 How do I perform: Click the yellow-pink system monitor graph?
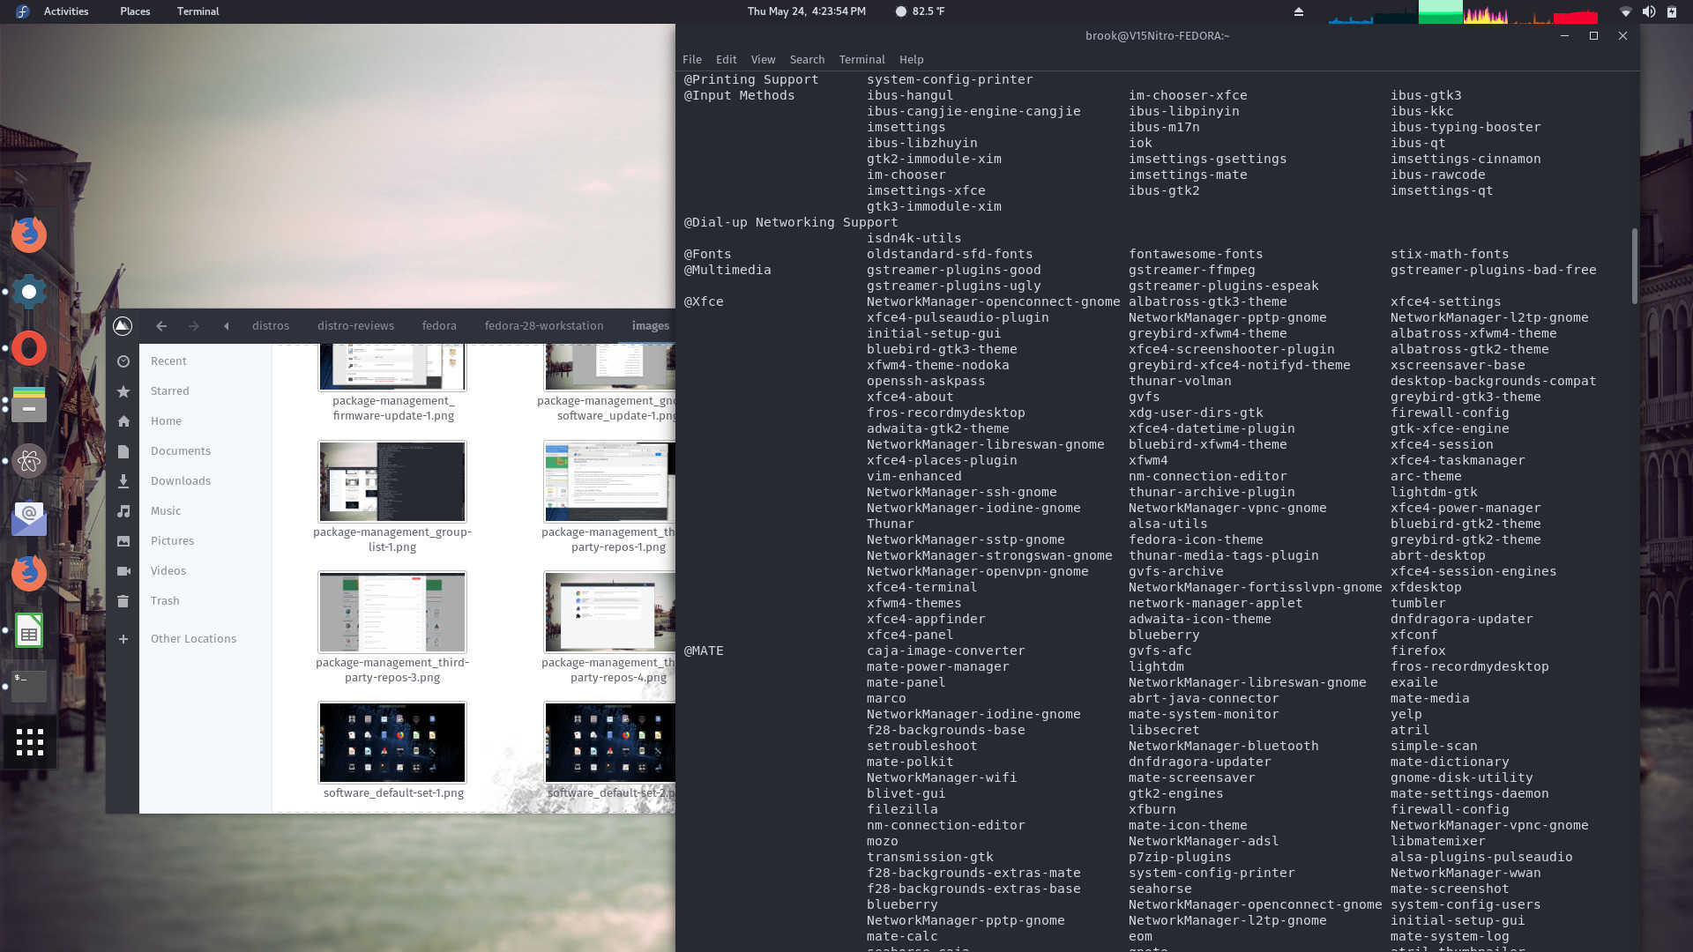[x=1486, y=13]
